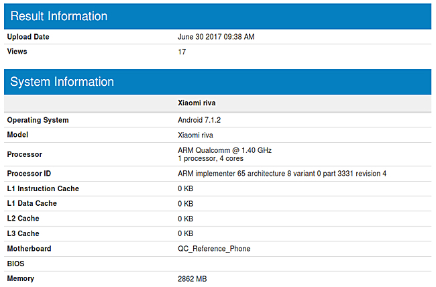Click the QC_Reference_Phone motherboard value
This screenshot has height=287, width=436.
coord(214,249)
